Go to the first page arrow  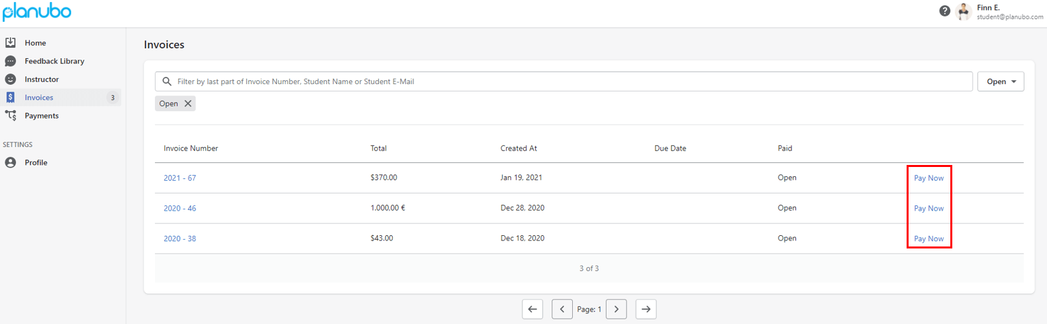(532, 309)
